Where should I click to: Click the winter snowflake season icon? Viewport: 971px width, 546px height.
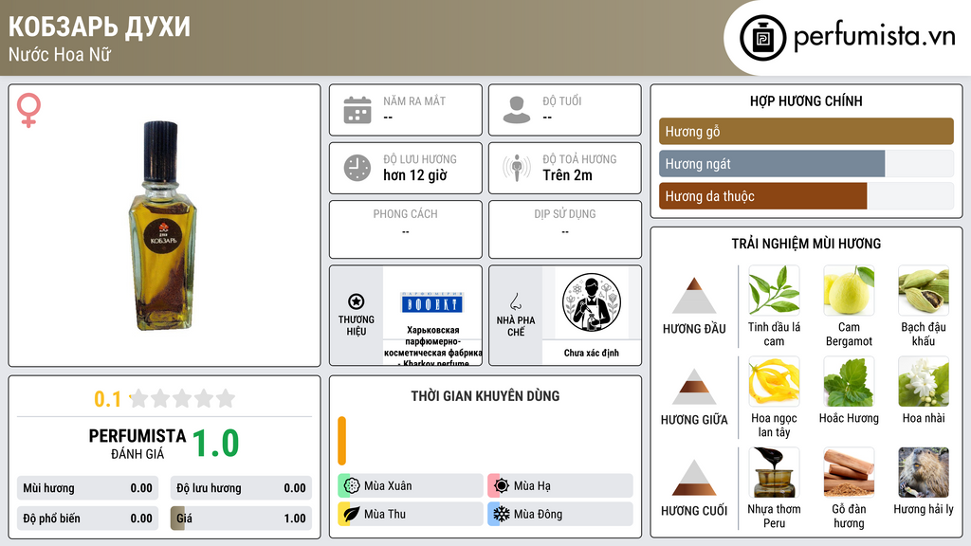[502, 514]
